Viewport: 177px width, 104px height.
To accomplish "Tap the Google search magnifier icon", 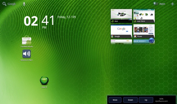I will [x=4, y=4].
